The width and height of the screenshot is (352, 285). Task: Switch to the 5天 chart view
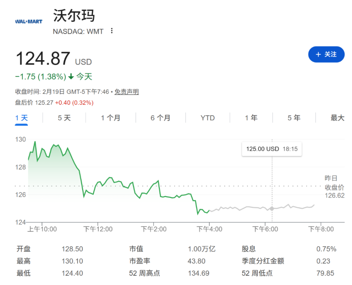[63, 118]
